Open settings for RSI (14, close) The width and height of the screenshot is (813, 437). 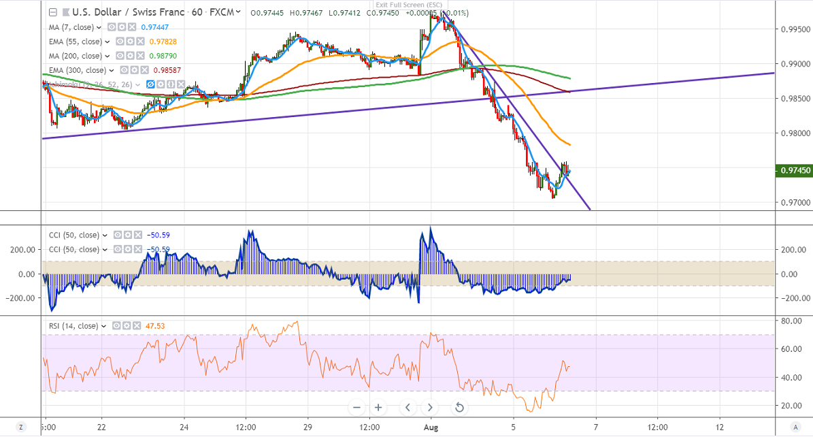127,326
